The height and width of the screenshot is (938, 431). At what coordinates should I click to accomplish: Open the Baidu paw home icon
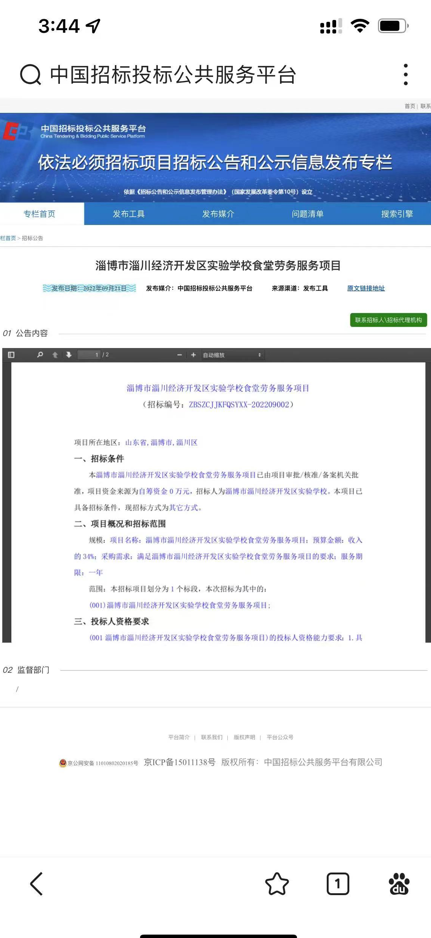399,883
